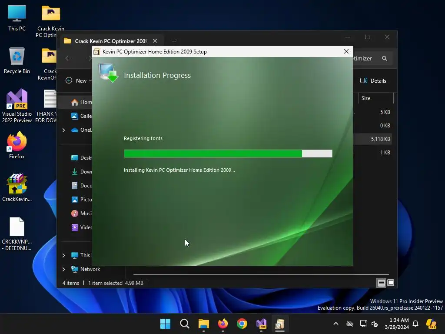
Task: Open the muted volume tray icon
Action: [x=375, y=324]
